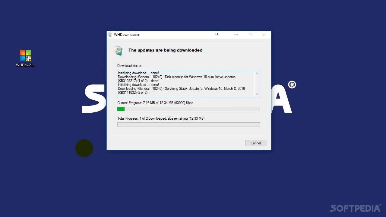Click the download status log's scroll down arrow
This screenshot has height=217, width=386.
257,94
